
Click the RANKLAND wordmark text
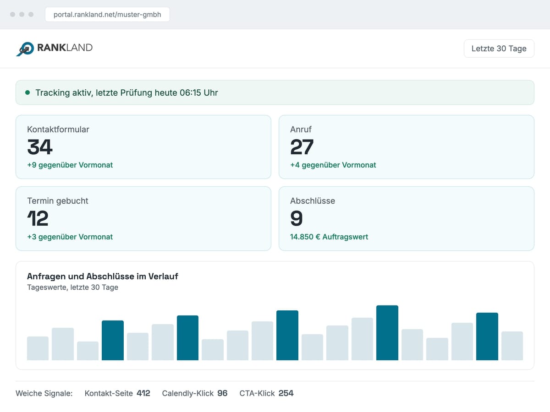click(65, 48)
